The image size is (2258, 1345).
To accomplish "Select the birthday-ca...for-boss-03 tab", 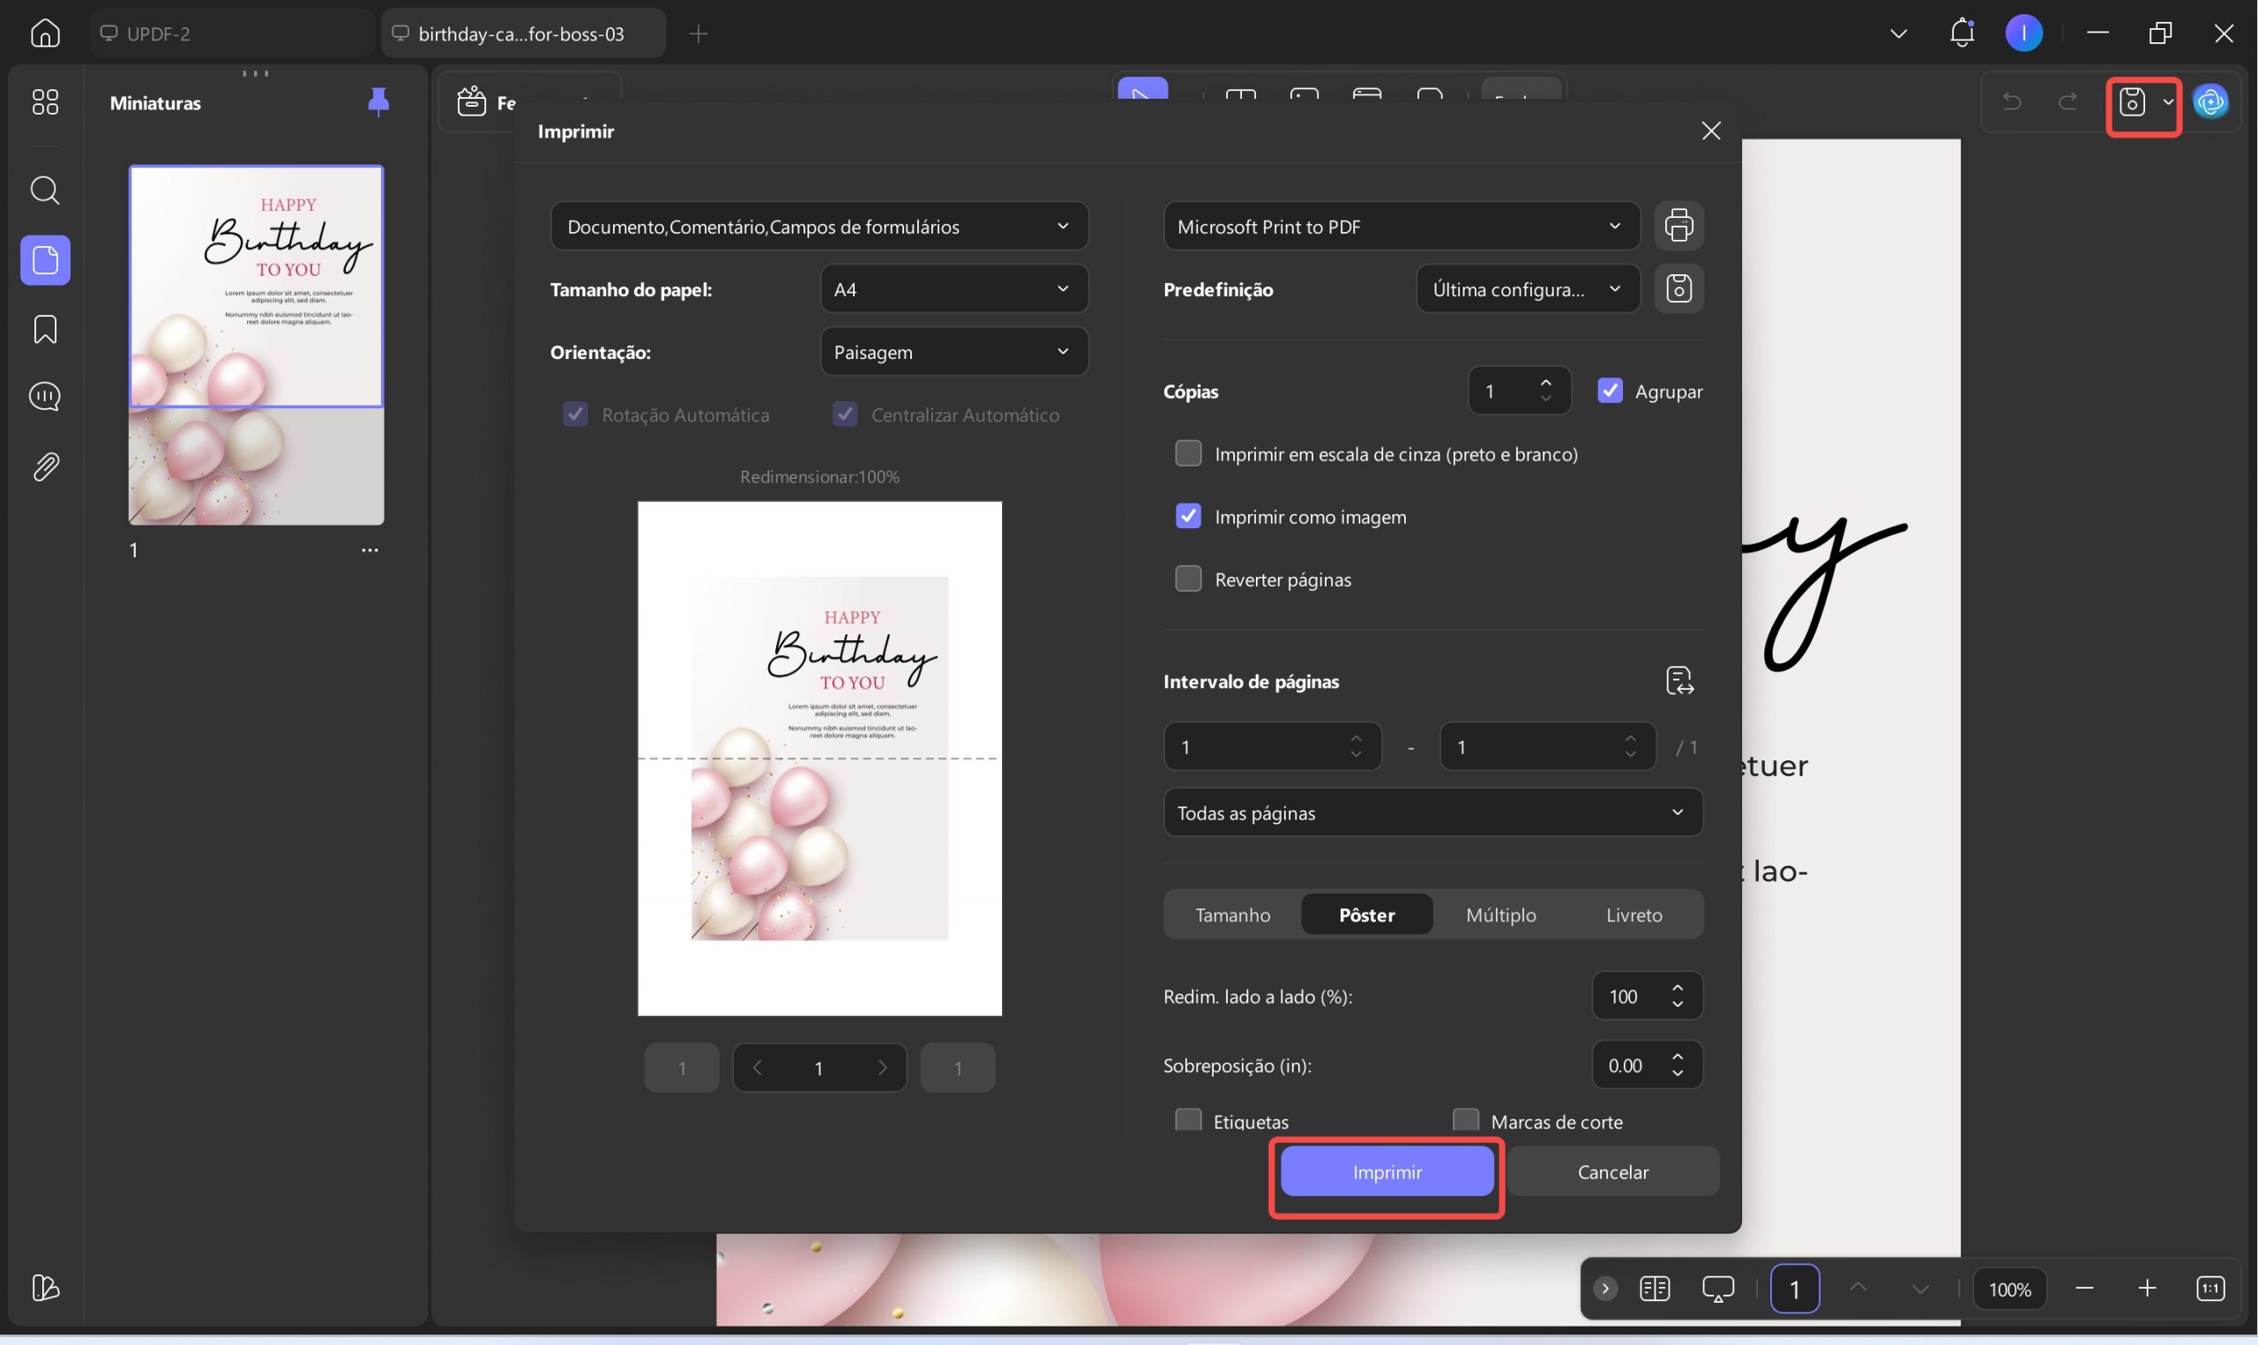I will (523, 34).
